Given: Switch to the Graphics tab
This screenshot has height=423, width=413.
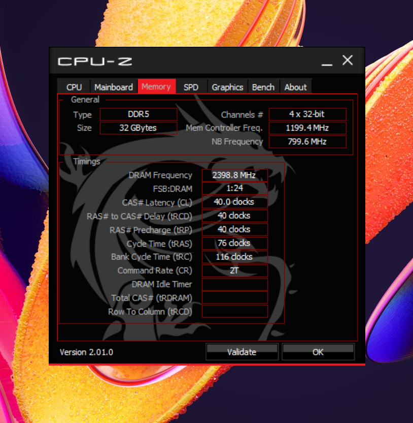Looking at the screenshot, I should click(x=227, y=87).
